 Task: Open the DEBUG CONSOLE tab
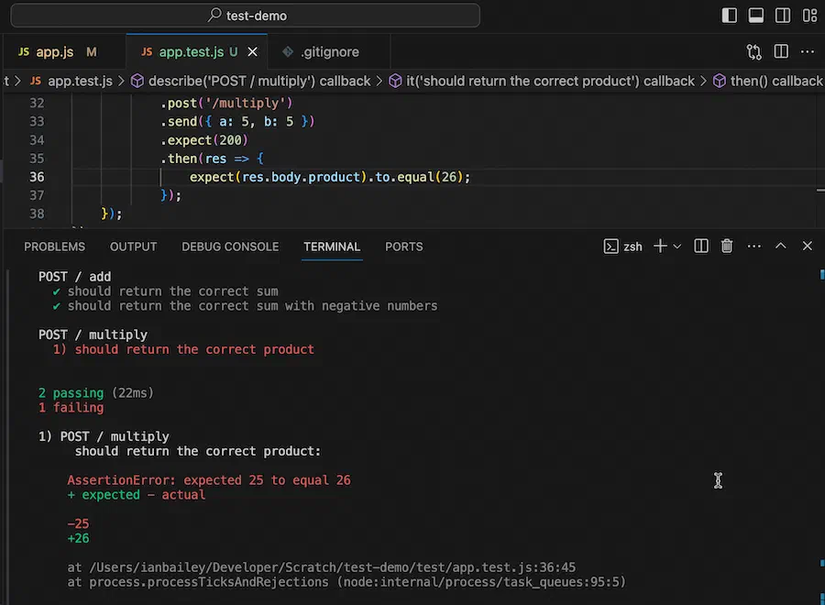click(x=230, y=247)
